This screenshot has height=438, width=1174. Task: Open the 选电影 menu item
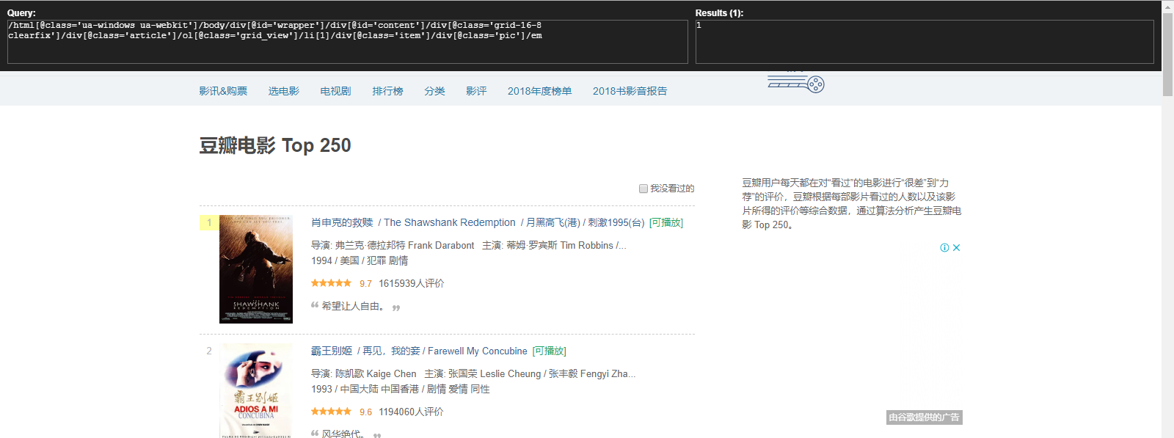point(284,91)
